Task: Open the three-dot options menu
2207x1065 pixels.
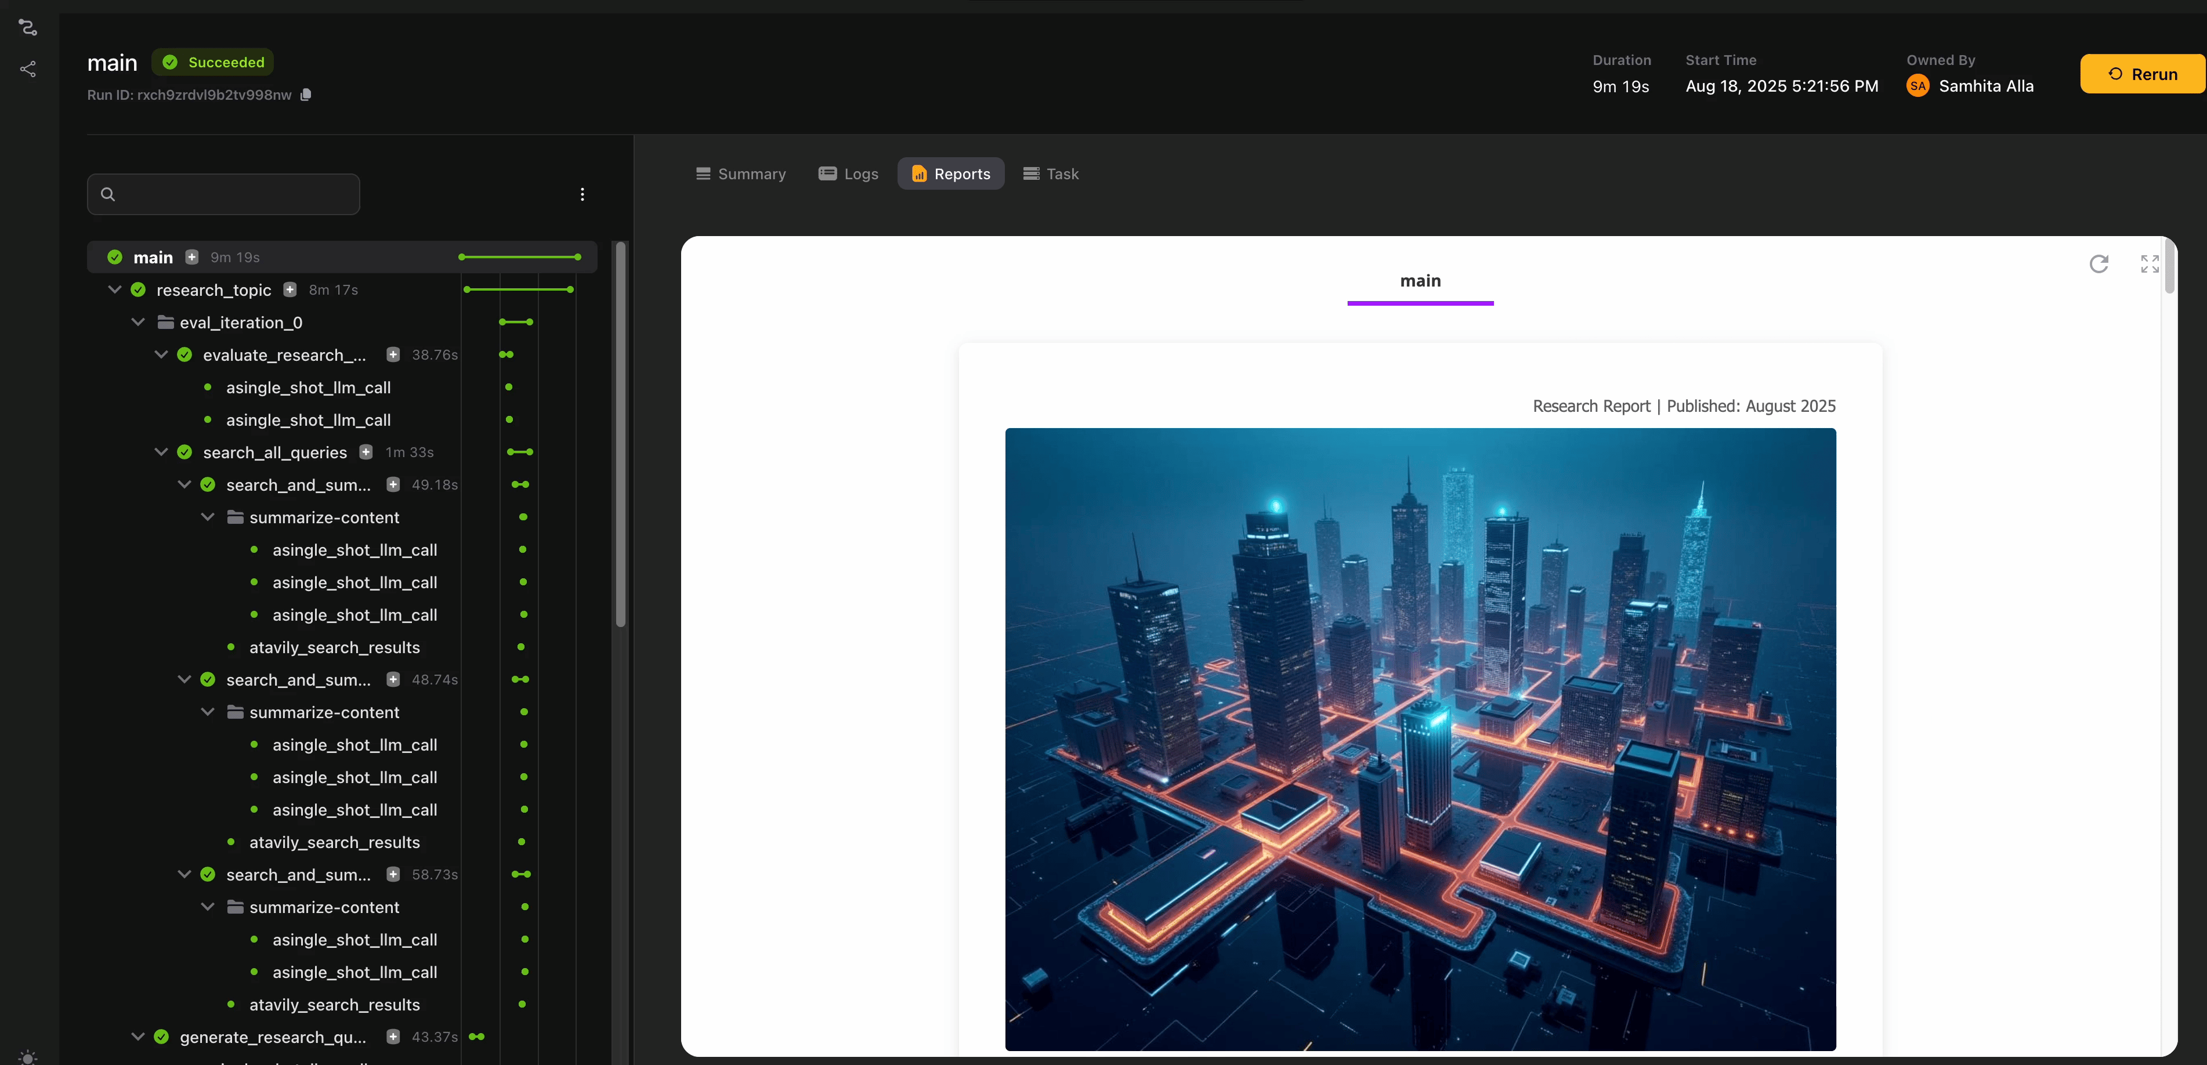Action: click(582, 194)
